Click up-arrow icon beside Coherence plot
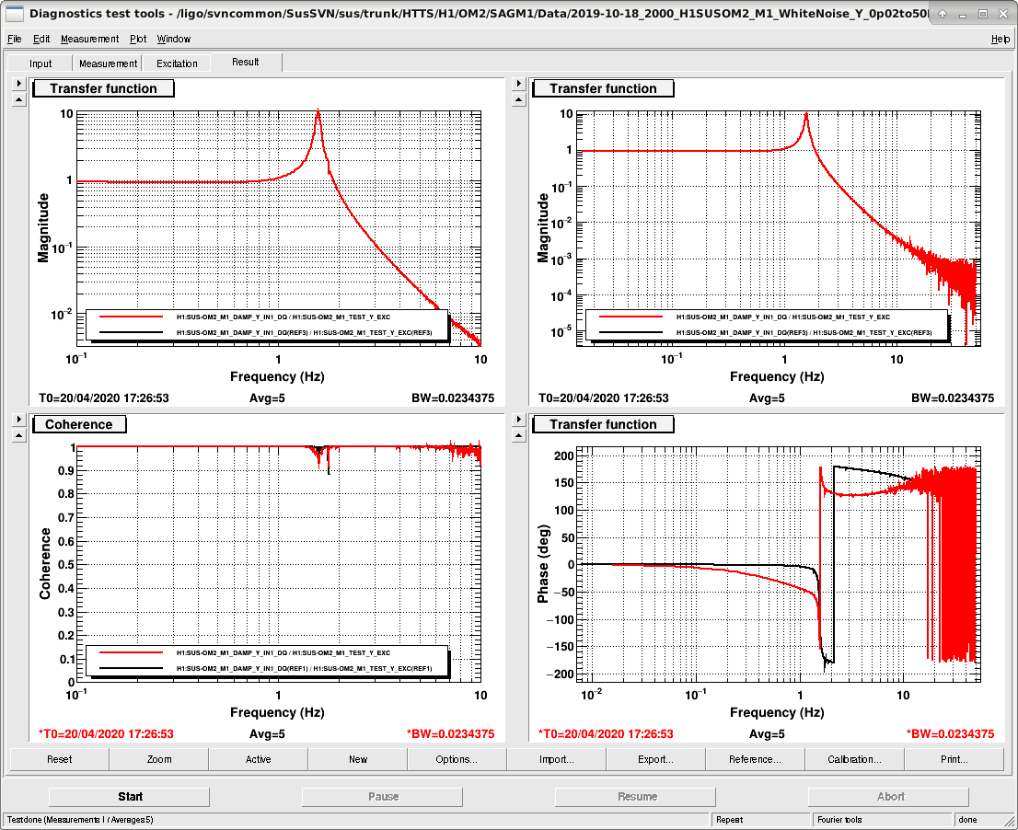This screenshot has height=830, width=1018. point(18,435)
